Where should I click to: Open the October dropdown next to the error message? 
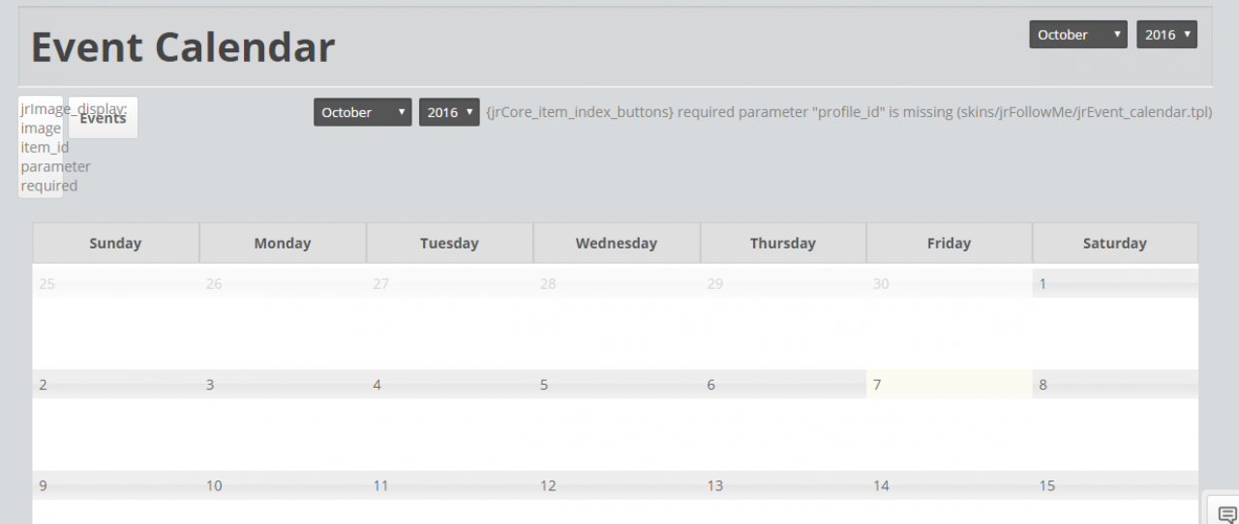362,112
